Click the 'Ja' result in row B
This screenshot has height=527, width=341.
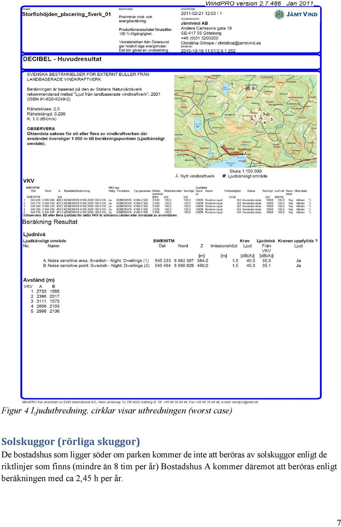298,266
